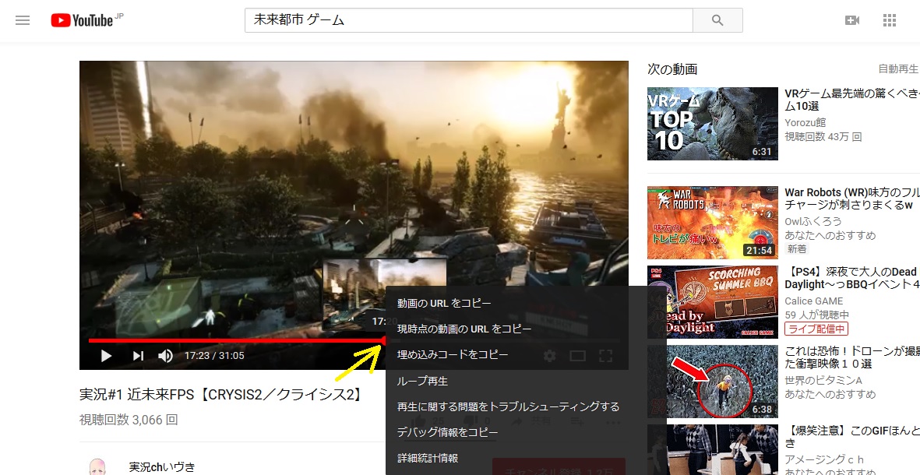Image resolution: width=920 pixels, height=475 pixels.
Task: Open the YouTube apps grid
Action: pyautogui.click(x=890, y=20)
